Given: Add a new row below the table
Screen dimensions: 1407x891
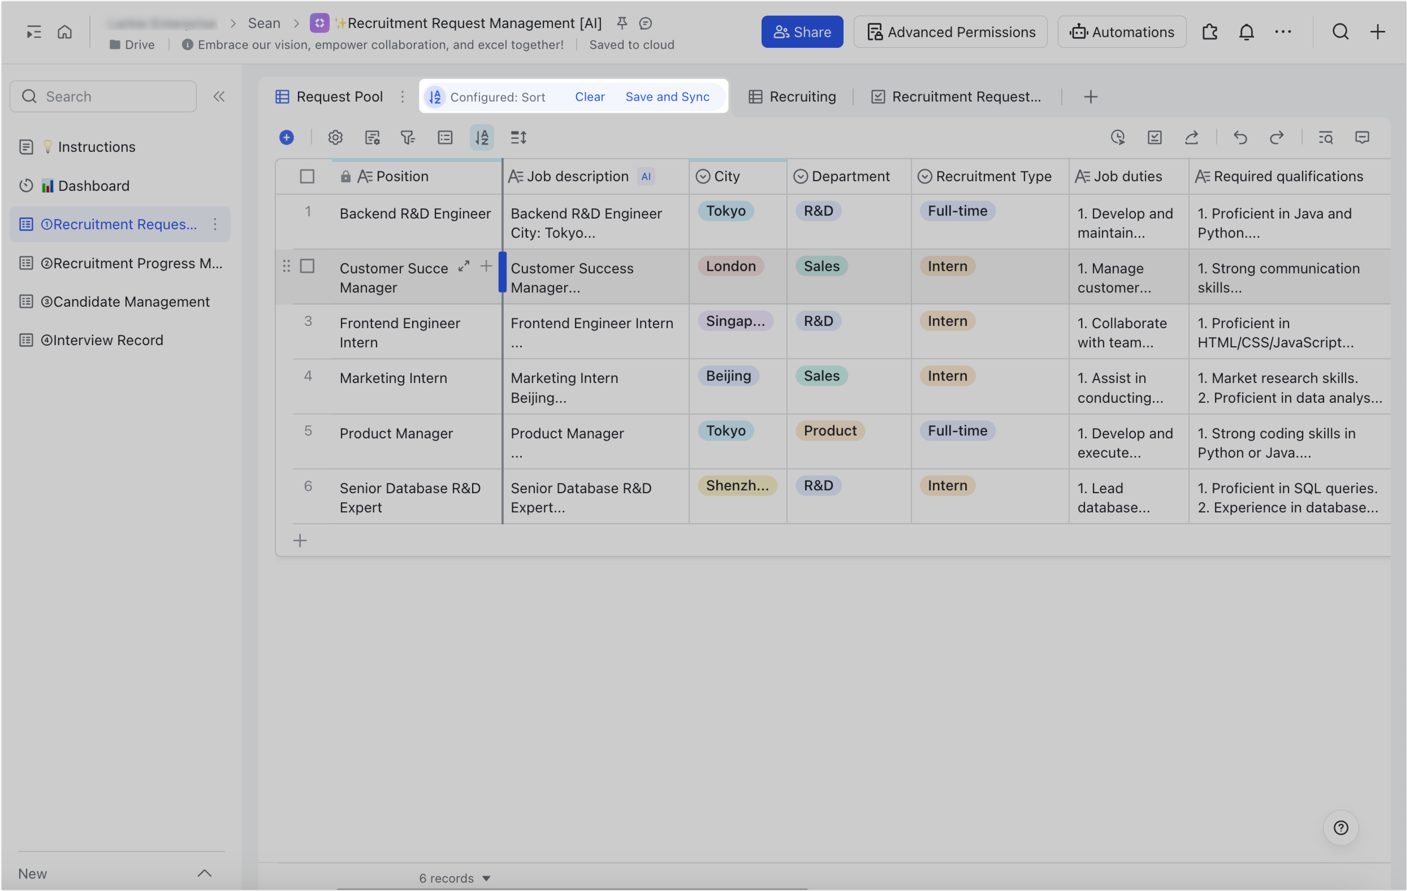Looking at the screenshot, I should click(300, 541).
